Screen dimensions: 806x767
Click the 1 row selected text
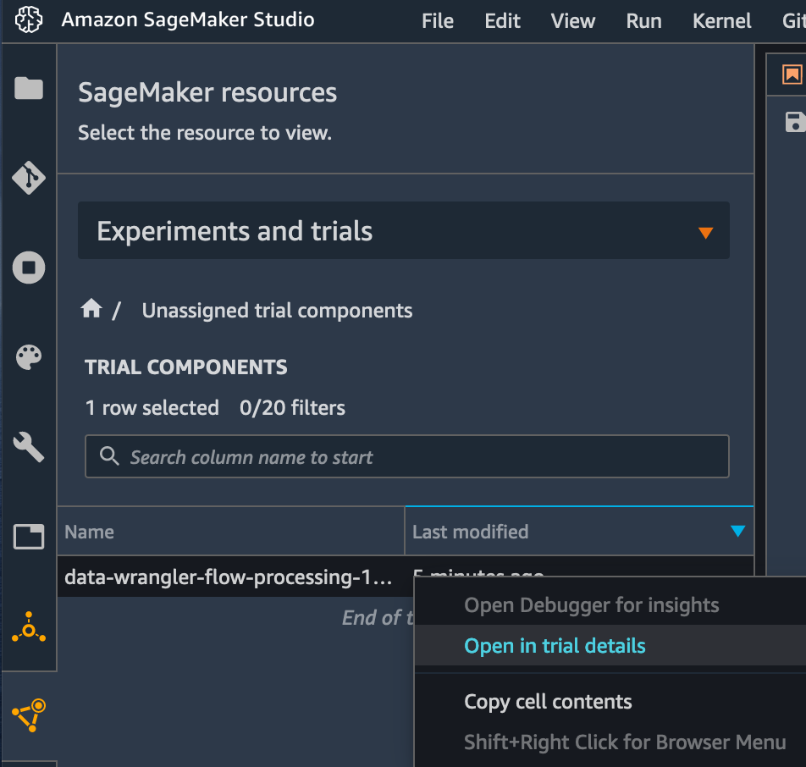152,408
